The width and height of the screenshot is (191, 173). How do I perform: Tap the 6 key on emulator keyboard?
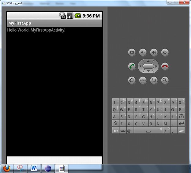152,102
